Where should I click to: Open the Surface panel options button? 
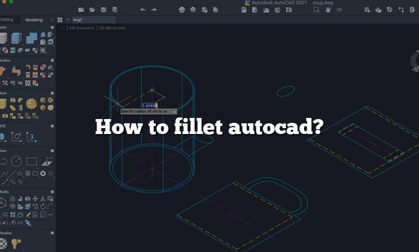tap(52, 60)
